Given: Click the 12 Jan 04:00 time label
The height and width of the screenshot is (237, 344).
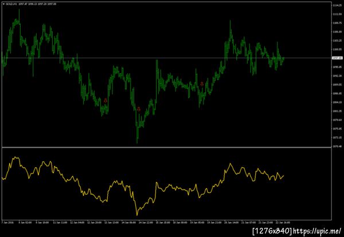Looking at the screenshot, I should [77, 223].
